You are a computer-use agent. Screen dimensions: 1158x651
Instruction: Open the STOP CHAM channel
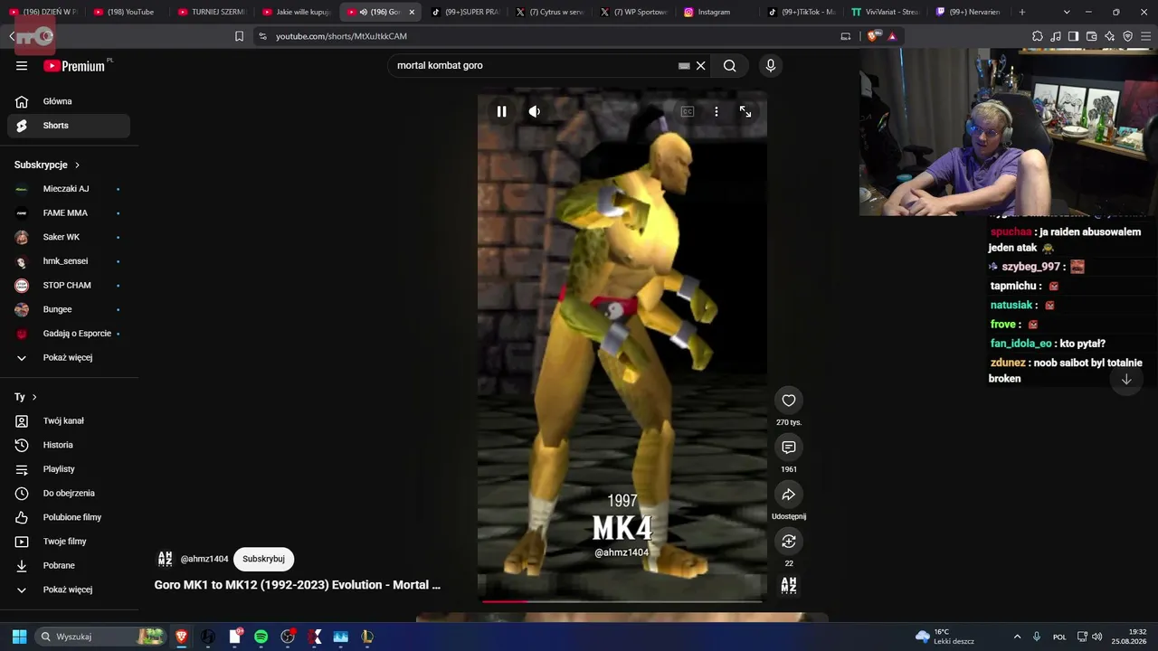coord(69,286)
